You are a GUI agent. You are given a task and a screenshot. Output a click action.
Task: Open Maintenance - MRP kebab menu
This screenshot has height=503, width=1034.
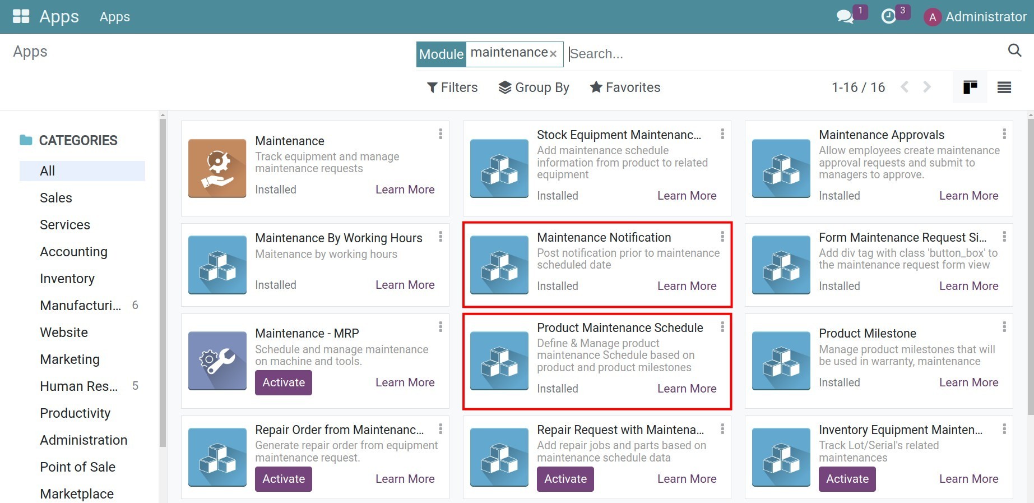point(441,326)
